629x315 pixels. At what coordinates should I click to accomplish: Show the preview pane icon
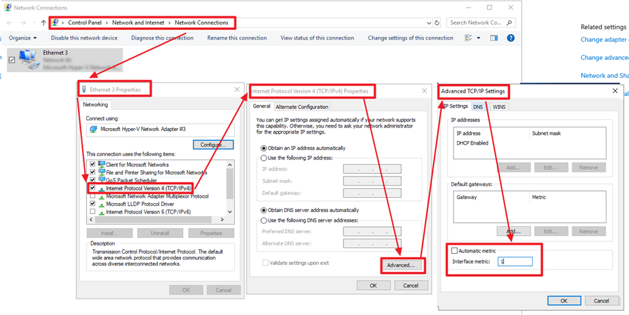click(x=494, y=38)
